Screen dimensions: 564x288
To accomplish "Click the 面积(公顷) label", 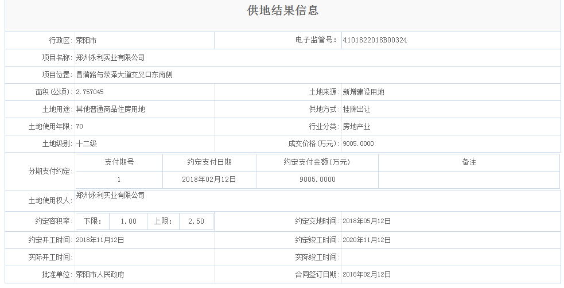I will (x=54, y=92).
